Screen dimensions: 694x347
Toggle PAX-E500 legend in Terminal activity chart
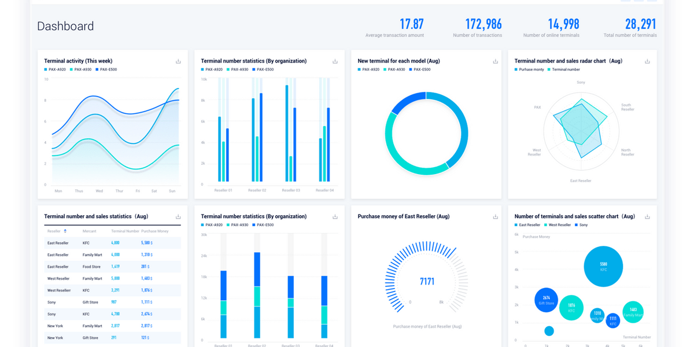tap(106, 69)
